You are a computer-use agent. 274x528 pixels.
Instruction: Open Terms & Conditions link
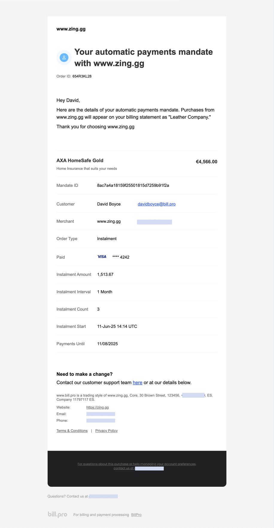72,431
